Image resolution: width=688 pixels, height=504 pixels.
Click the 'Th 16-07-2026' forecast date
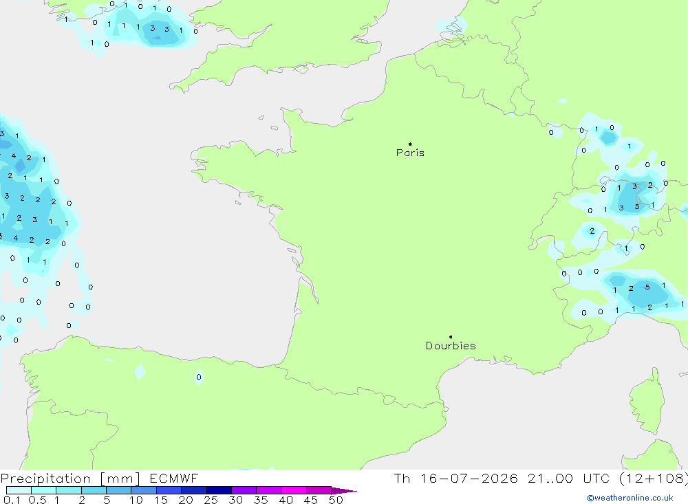(456, 479)
